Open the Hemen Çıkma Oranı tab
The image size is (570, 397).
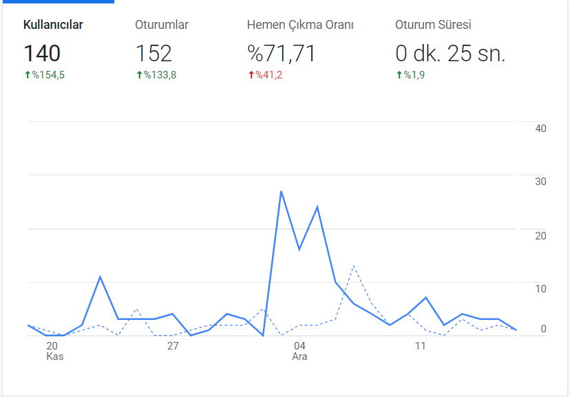tap(300, 25)
